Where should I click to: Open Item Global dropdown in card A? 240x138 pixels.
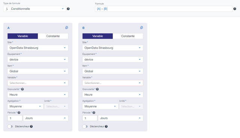(38, 71)
